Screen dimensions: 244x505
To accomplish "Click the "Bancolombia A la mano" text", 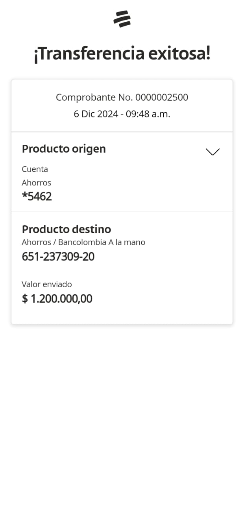I will (102, 242).
